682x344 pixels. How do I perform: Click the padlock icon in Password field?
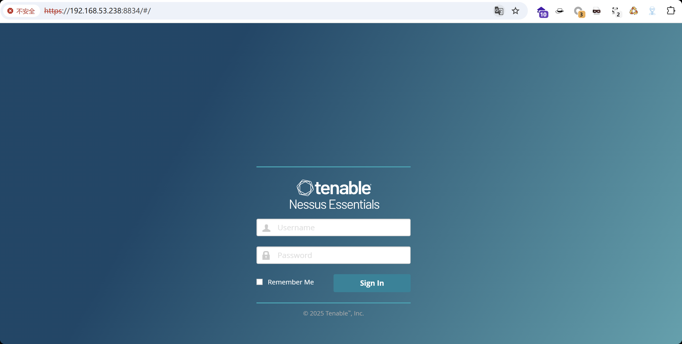tap(266, 255)
